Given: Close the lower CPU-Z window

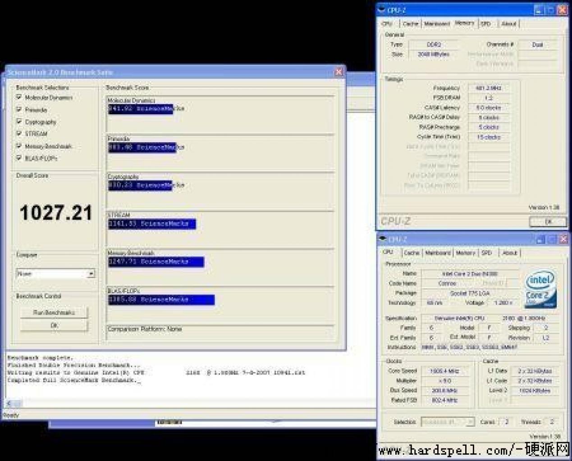Looking at the screenshot, I should [x=563, y=240].
